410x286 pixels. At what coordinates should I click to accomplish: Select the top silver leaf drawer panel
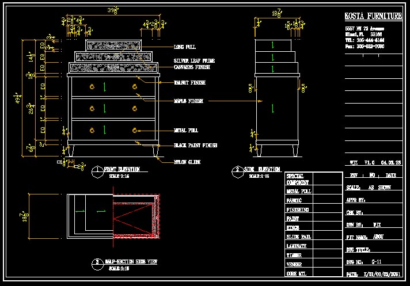pos(113,45)
